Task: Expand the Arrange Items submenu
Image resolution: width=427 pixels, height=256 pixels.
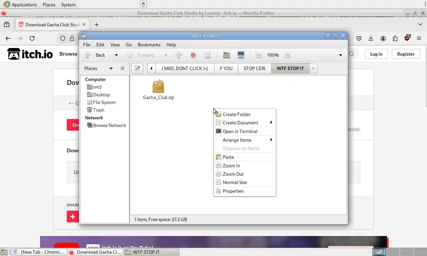Action: click(x=245, y=140)
